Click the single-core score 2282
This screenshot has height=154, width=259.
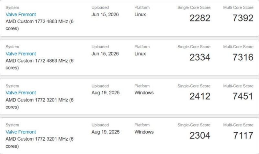[x=200, y=18]
